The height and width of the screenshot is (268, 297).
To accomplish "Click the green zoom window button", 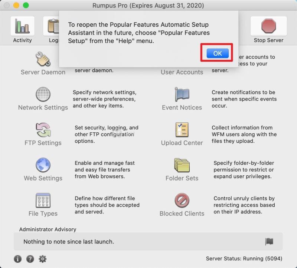I will point(26,5).
